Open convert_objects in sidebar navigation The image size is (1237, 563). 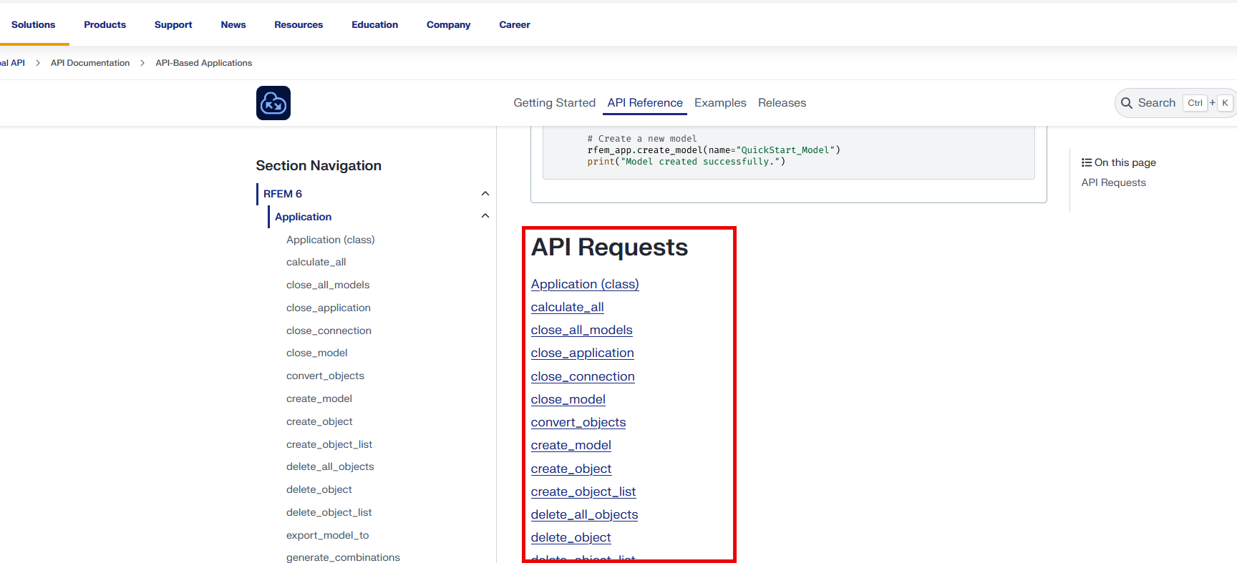pos(325,376)
